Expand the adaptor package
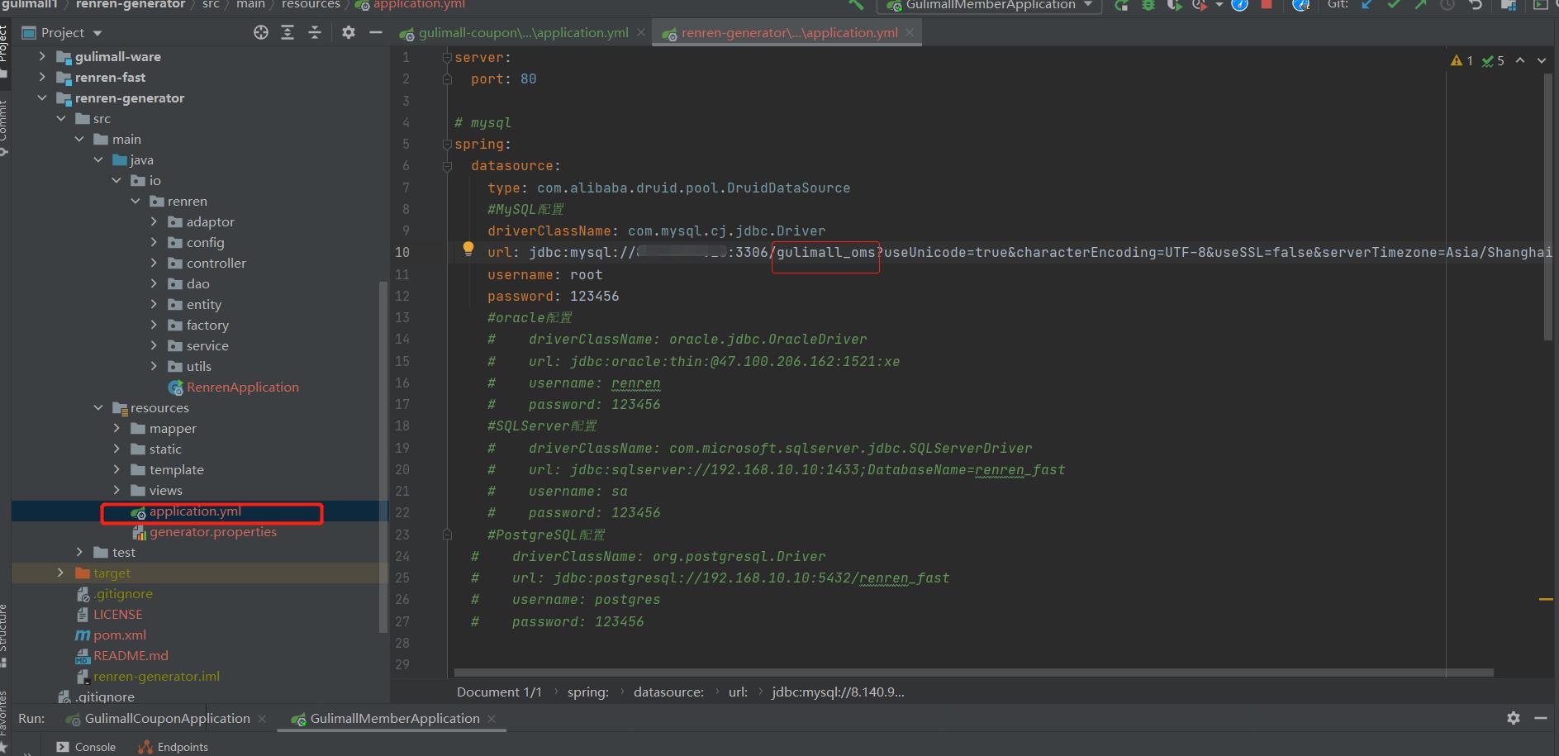The image size is (1559, 756). coord(154,221)
